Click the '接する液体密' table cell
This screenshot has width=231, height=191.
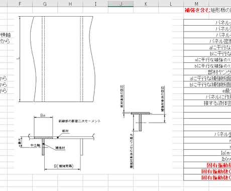click(x=207, y=103)
